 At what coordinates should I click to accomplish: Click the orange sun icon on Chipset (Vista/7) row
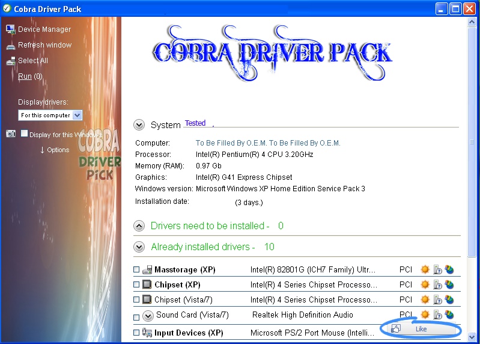pyautogui.click(x=425, y=299)
